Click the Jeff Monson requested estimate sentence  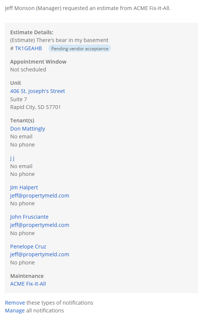coord(88,8)
